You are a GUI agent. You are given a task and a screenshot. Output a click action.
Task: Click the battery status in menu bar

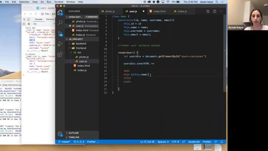pyautogui.click(x=176, y=2)
